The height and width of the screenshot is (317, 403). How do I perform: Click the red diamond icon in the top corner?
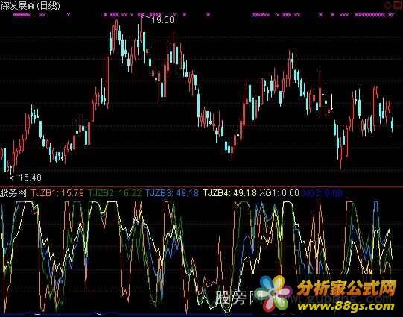pos(388,4)
